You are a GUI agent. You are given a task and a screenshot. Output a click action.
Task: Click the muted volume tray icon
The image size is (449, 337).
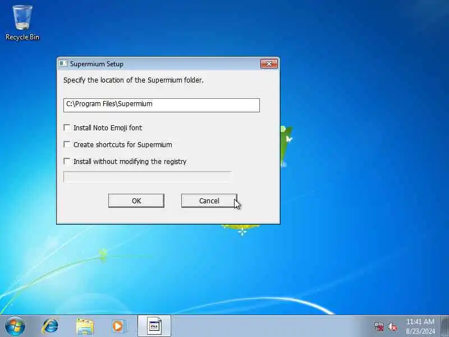pos(392,326)
